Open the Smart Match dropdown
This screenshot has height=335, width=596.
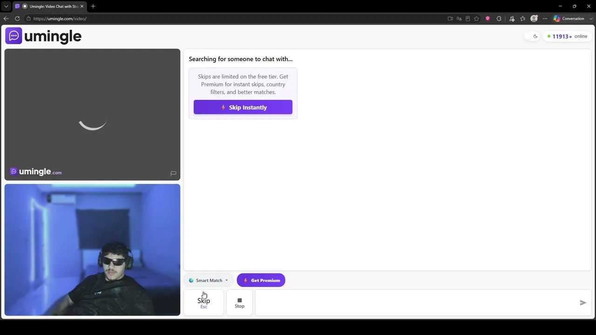(209, 280)
